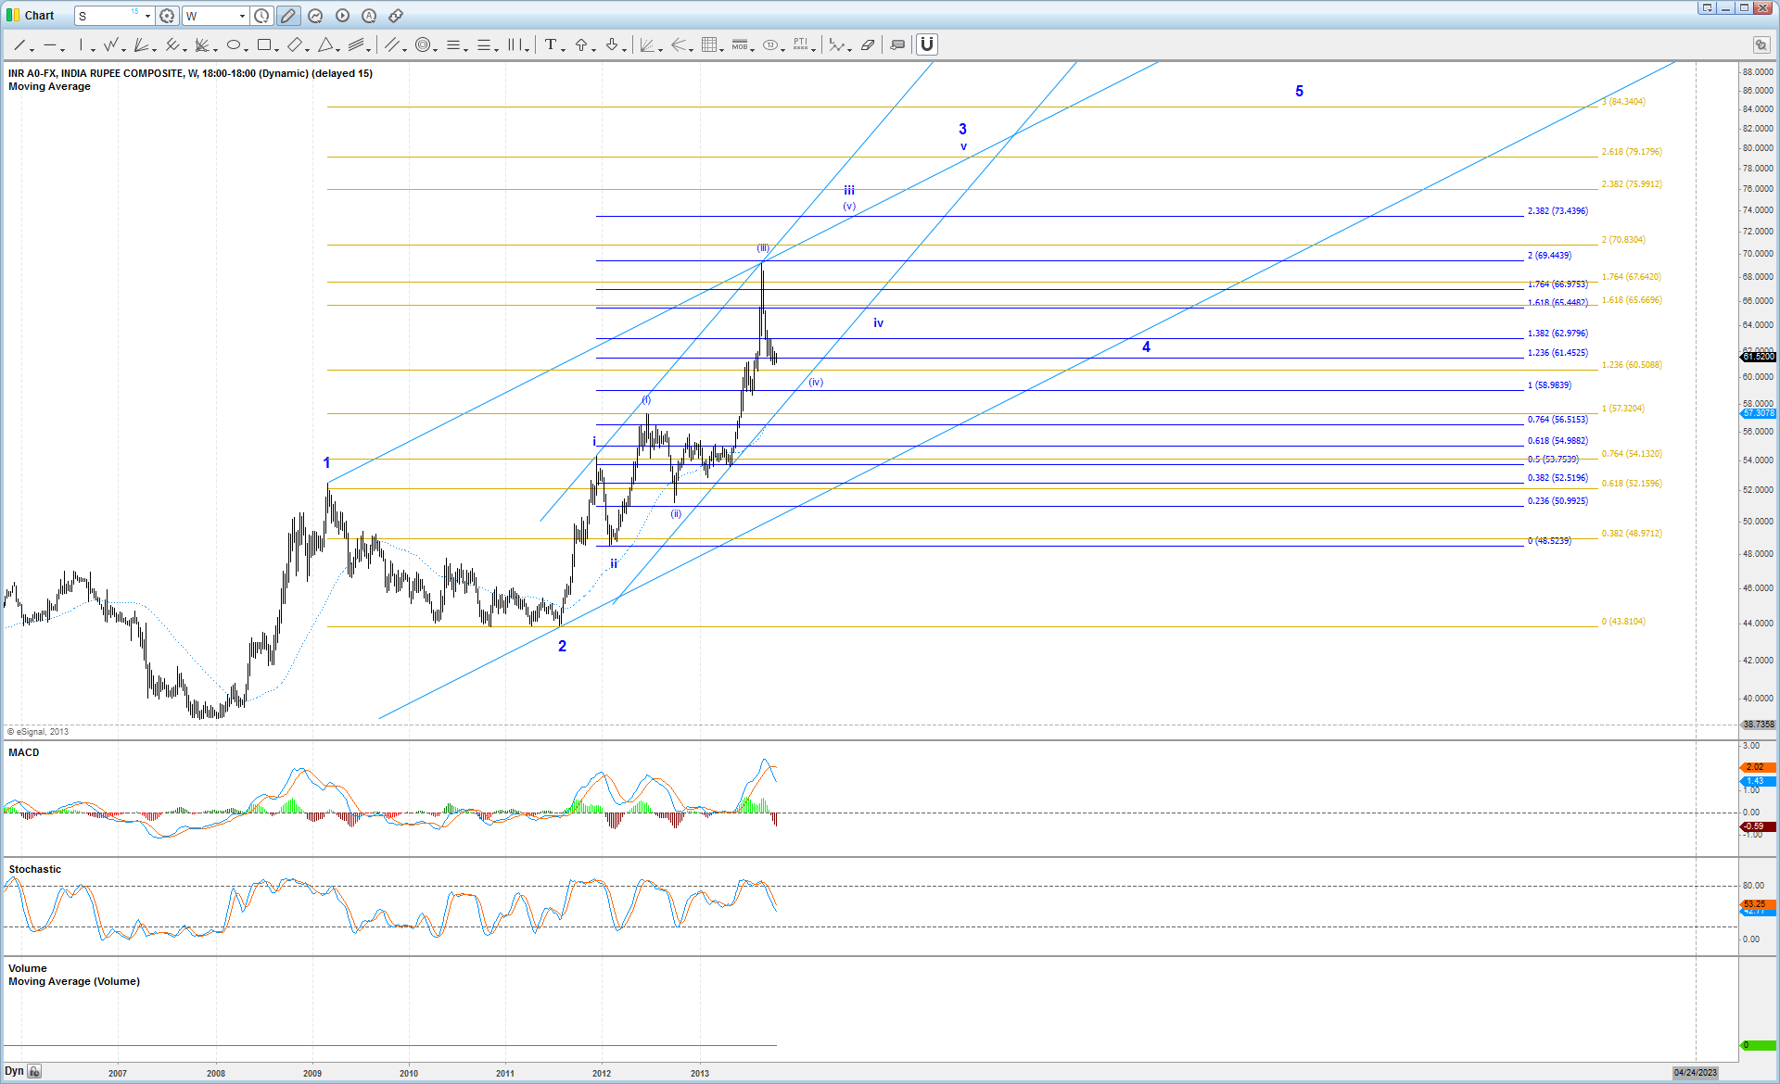Expand the Text tool dropdown arrow

563,49
